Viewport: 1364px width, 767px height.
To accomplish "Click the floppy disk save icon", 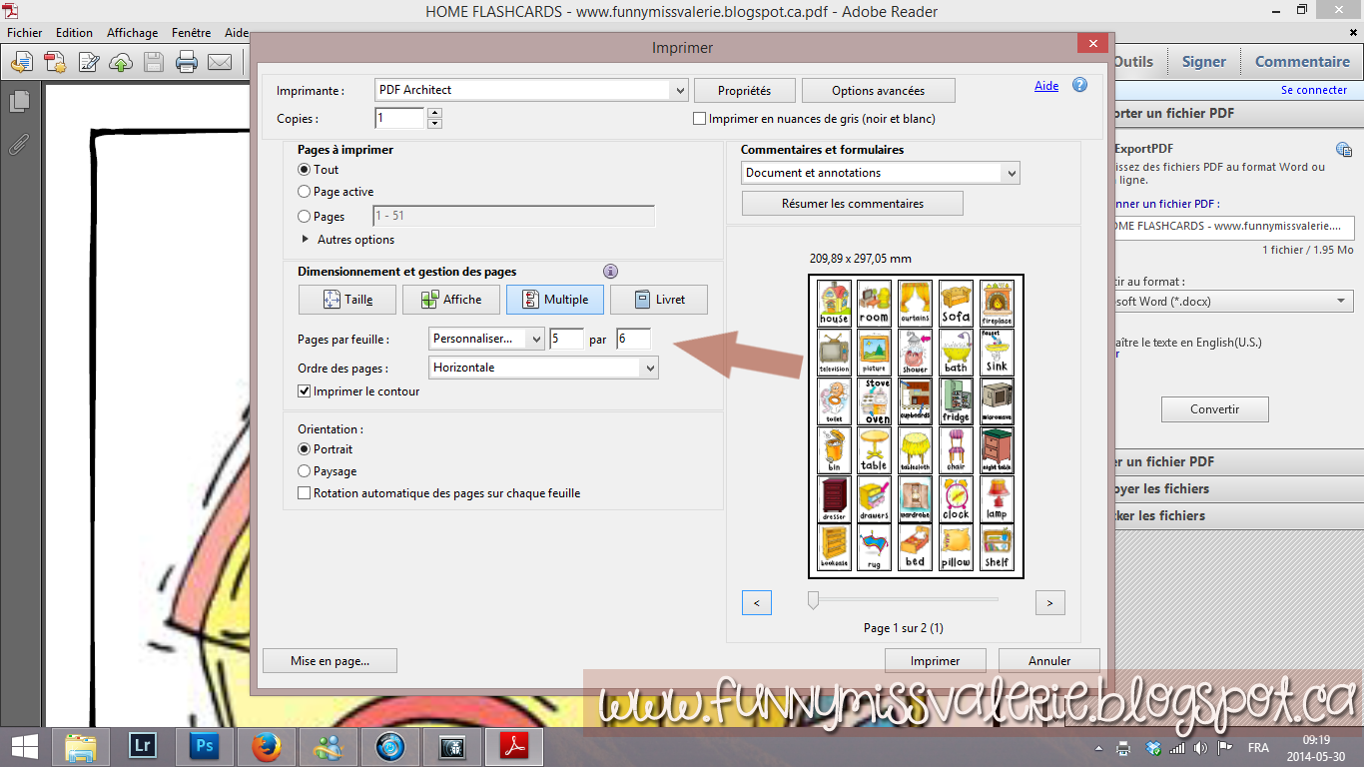I will [x=153, y=63].
